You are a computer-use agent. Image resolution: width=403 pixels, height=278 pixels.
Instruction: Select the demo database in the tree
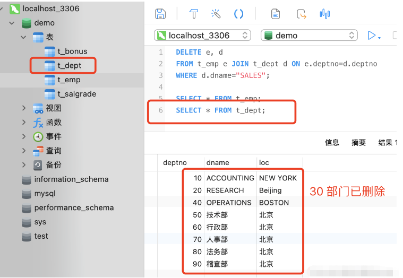pyautogui.click(x=44, y=23)
